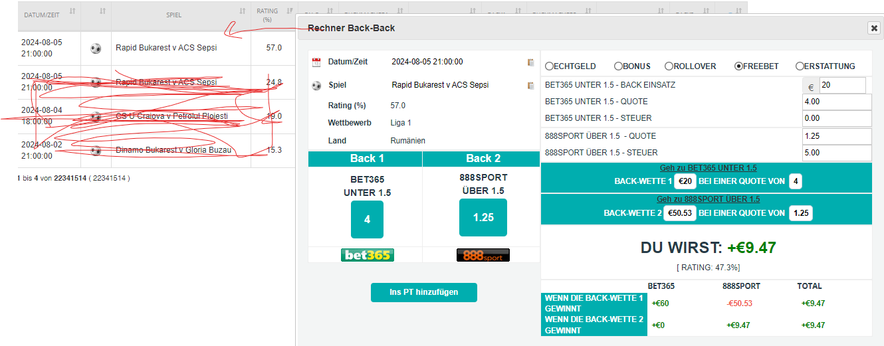
Task: Click the Liga 1 Wettbewerb value
Action: (x=401, y=123)
